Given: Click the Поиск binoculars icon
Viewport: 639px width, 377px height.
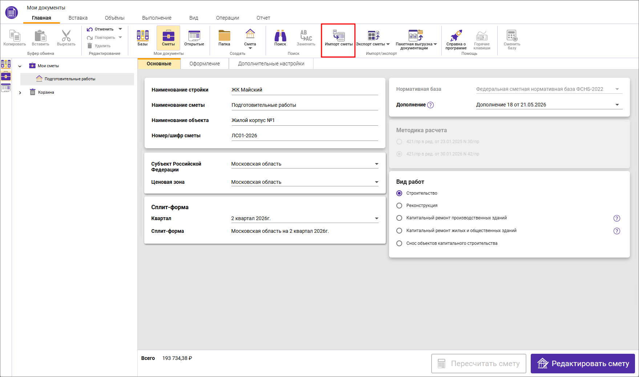Looking at the screenshot, I should 280,35.
